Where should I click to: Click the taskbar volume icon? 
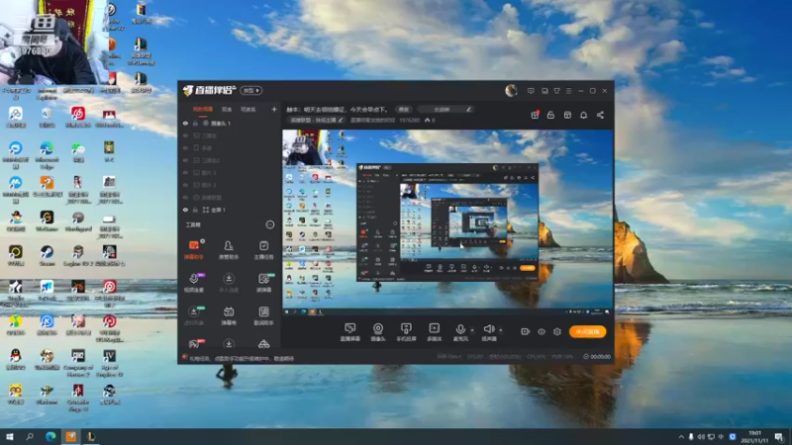(701, 437)
